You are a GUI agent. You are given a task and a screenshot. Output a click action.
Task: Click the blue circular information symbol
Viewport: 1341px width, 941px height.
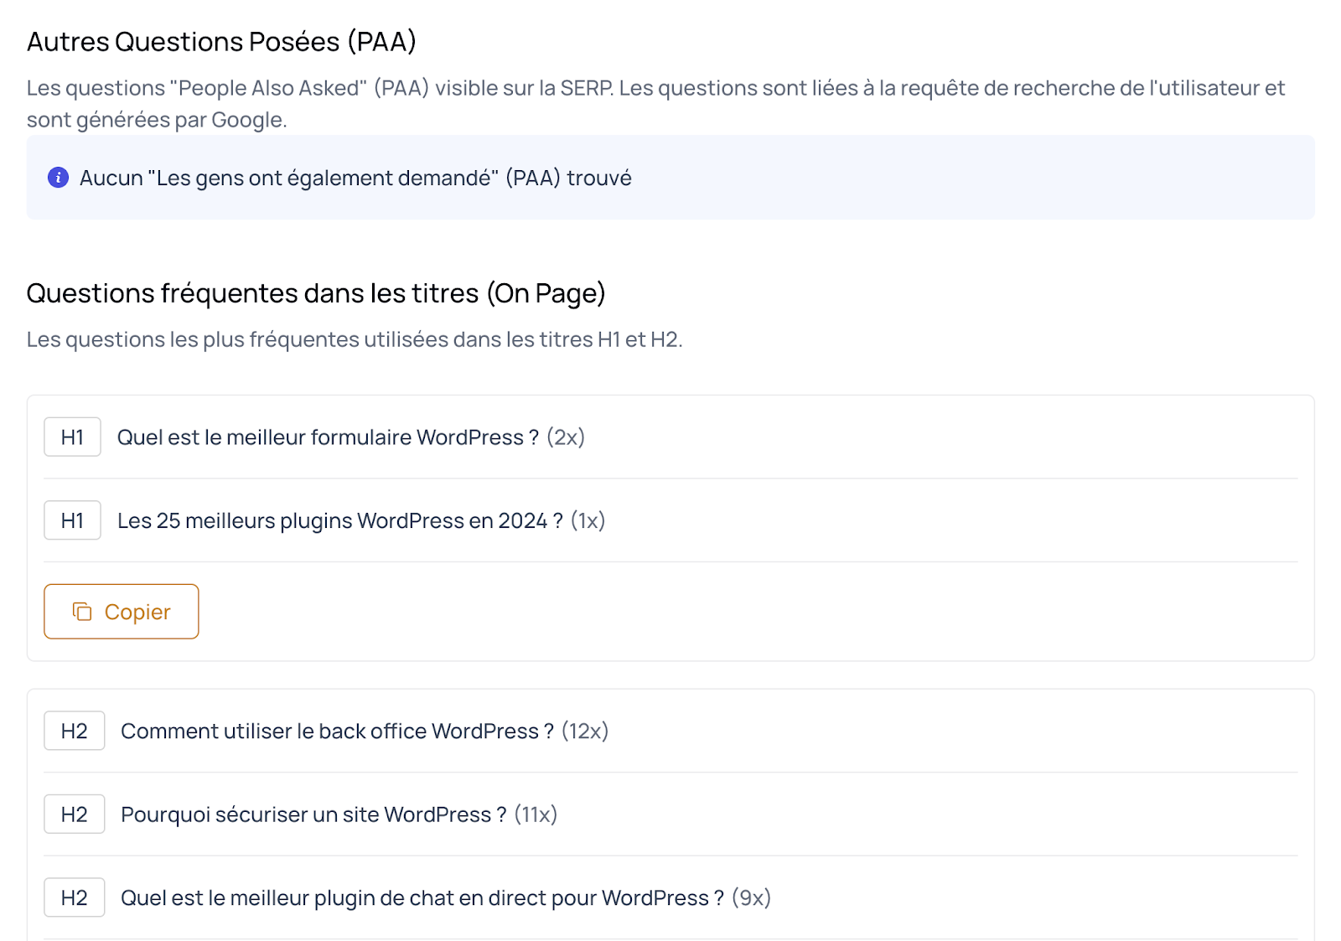(57, 178)
